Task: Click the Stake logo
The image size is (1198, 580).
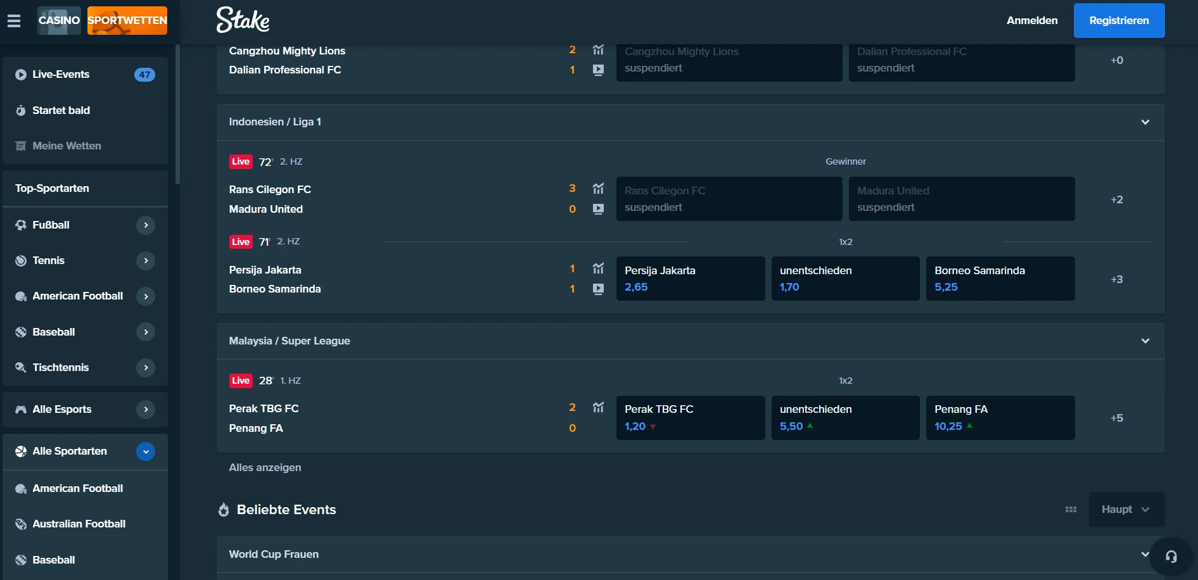Action: [243, 20]
